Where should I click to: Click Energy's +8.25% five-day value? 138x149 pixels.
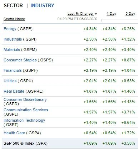point(128,29)
